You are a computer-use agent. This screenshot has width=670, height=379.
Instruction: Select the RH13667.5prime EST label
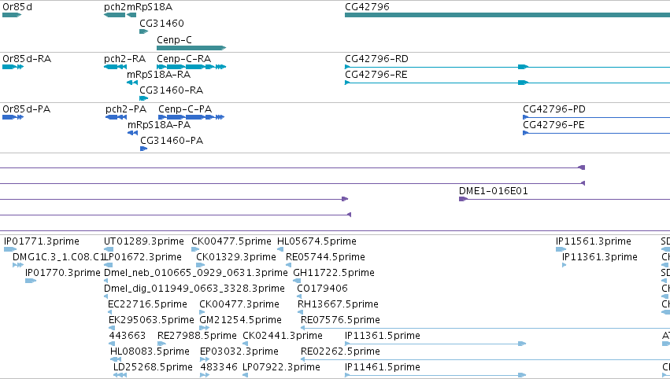pyautogui.click(x=338, y=305)
